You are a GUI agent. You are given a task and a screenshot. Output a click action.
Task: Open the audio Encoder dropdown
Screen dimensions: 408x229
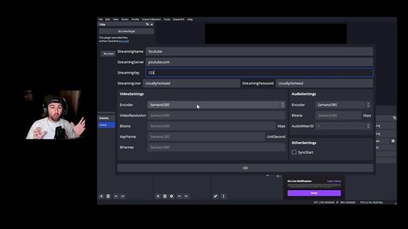coord(343,104)
